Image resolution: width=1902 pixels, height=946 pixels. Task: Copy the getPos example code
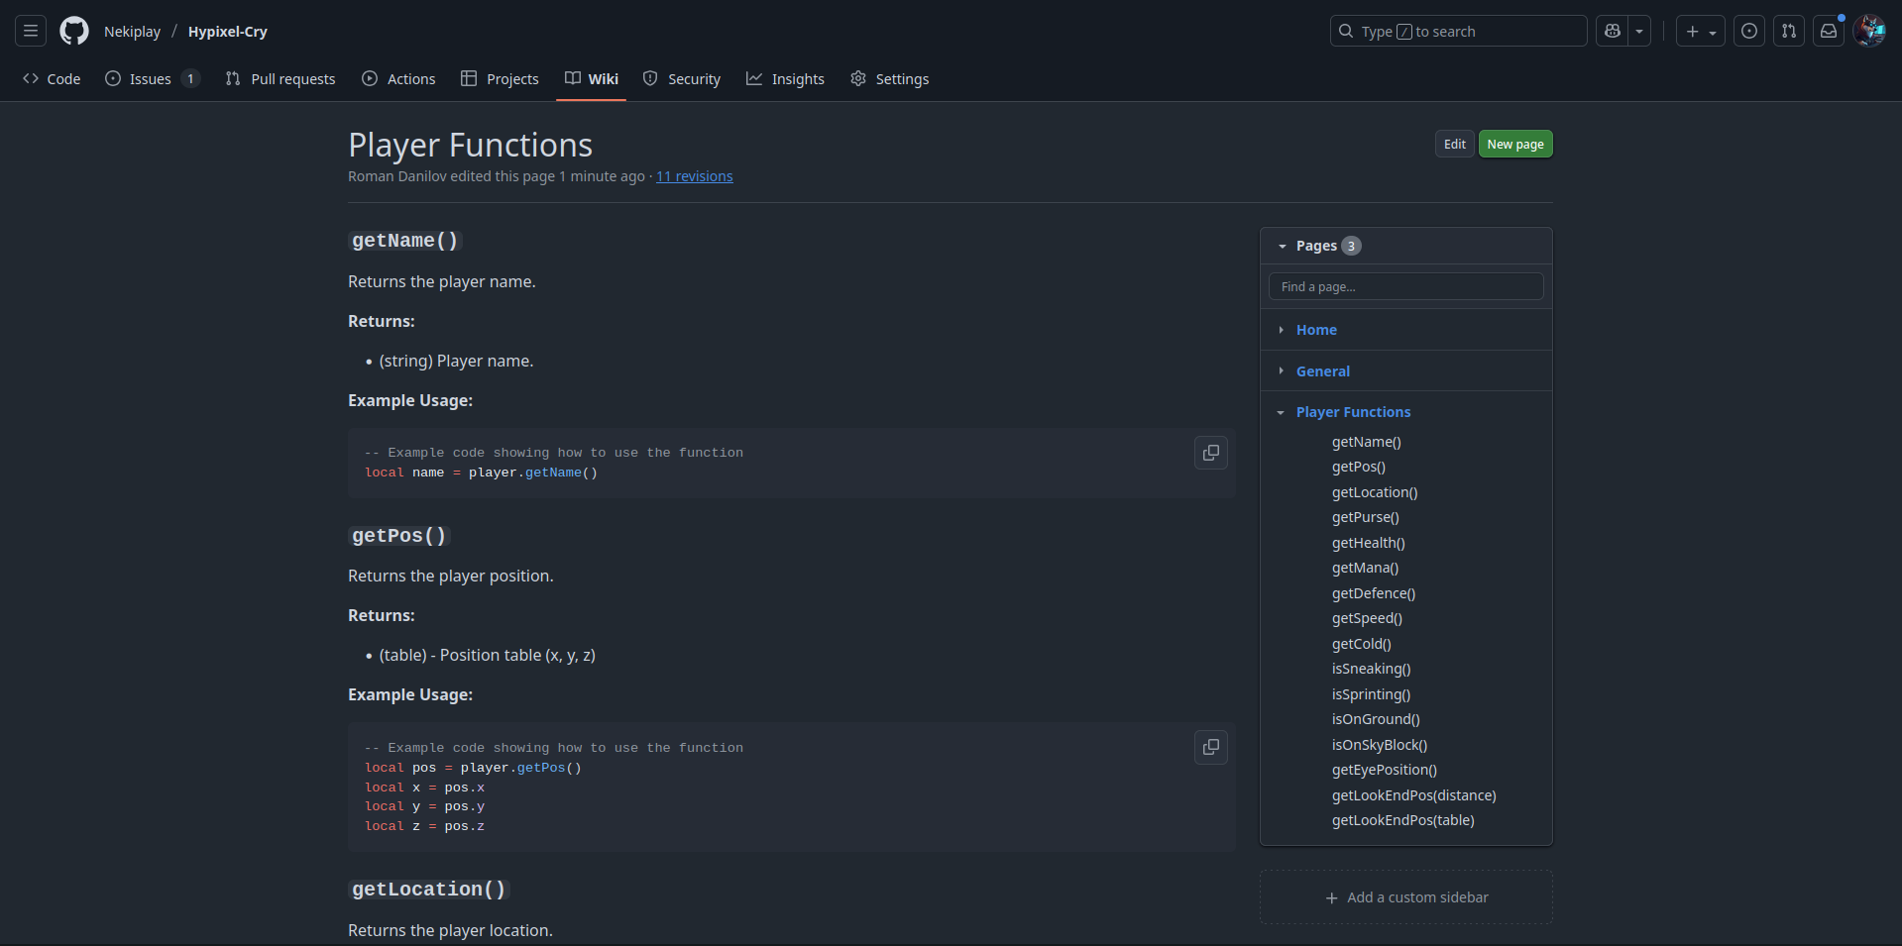click(1210, 747)
